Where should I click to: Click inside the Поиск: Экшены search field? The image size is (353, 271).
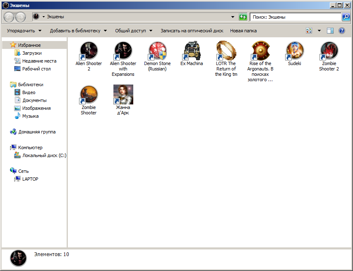[x=295, y=17]
